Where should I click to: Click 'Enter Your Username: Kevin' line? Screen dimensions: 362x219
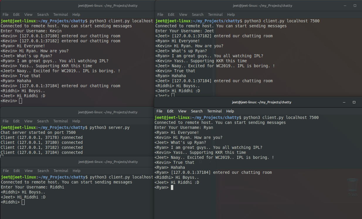pyautogui.click(x=31, y=31)
